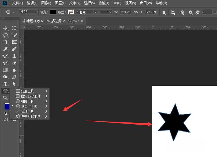
Task: Click the Pen tool icon
Action: coord(14,77)
